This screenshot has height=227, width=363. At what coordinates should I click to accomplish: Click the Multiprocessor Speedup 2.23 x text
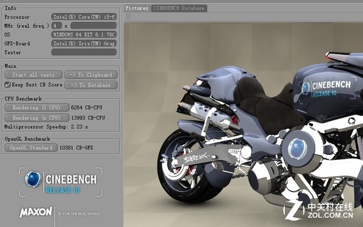click(x=46, y=127)
